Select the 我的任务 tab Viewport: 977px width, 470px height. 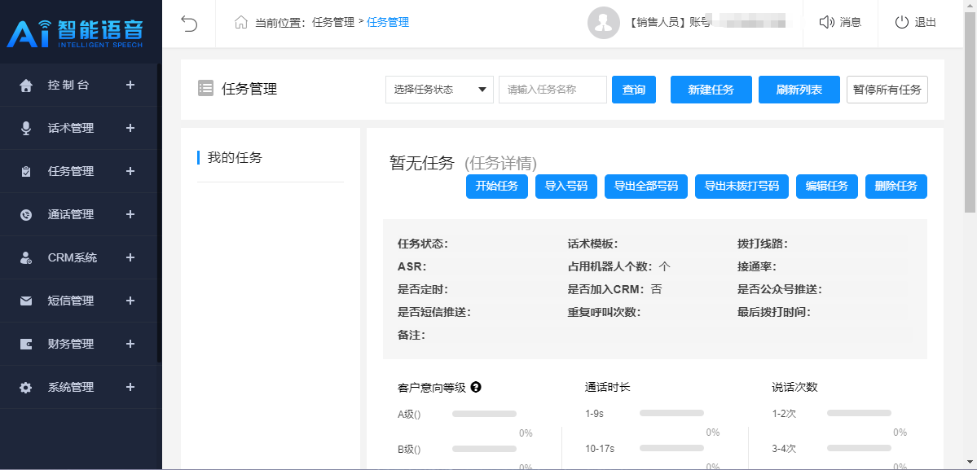point(235,158)
